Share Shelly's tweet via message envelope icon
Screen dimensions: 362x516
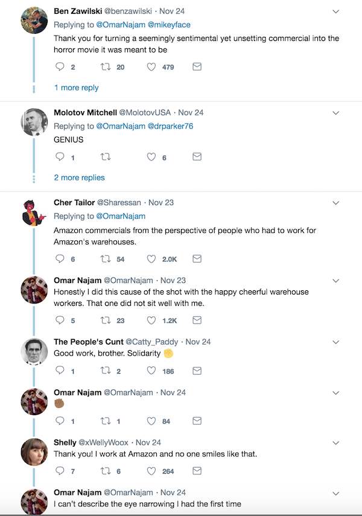[x=197, y=471]
